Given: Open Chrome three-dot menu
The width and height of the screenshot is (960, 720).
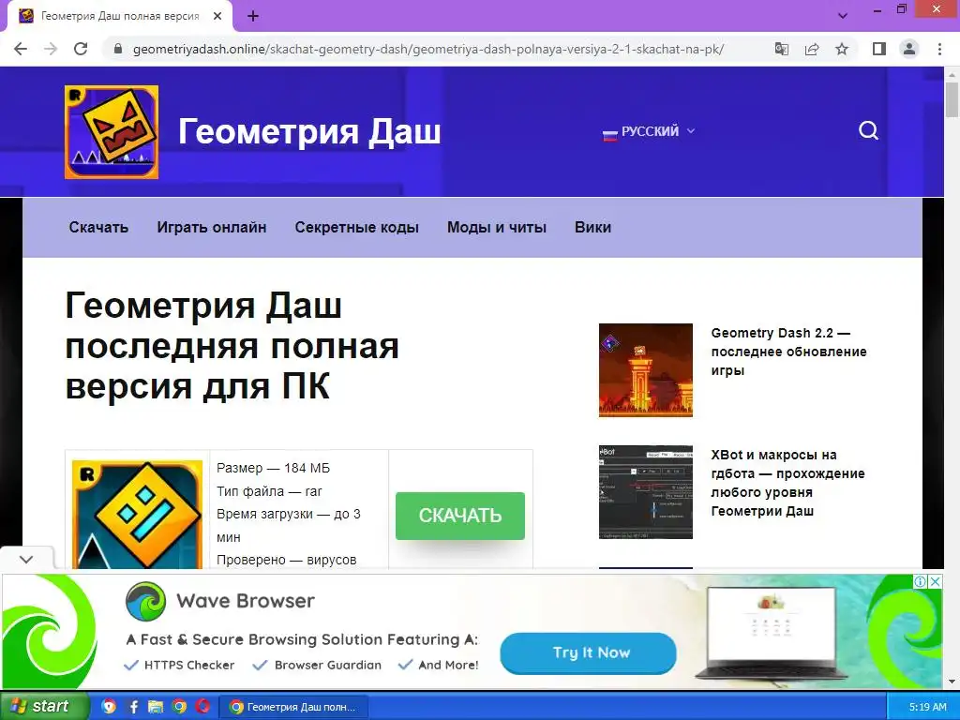Looking at the screenshot, I should tap(939, 49).
